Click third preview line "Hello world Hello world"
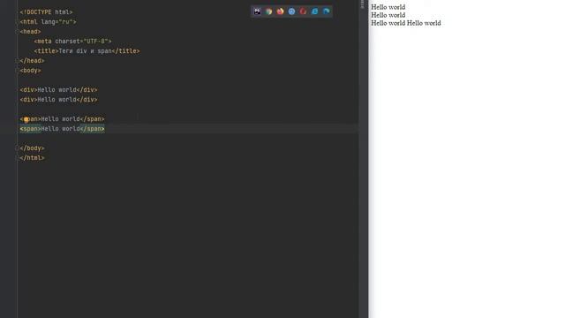This screenshot has height=318, width=565. 406,23
